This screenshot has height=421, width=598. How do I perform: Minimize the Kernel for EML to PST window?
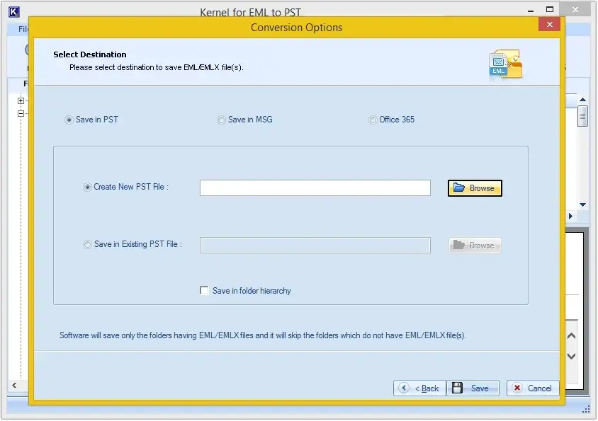(x=531, y=11)
